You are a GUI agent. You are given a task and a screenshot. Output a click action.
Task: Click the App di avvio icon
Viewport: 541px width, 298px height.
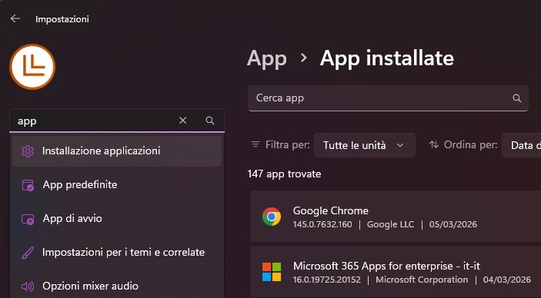click(28, 219)
